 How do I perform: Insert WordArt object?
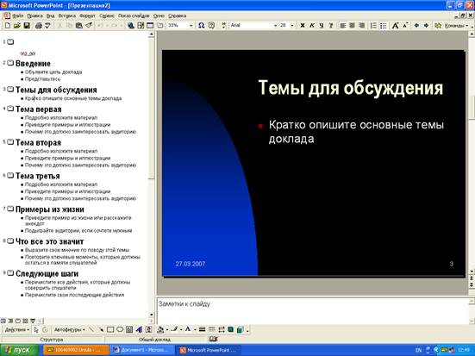(x=139, y=329)
